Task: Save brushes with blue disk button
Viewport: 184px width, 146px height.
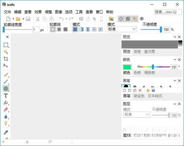Action: [153, 90]
